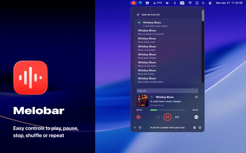Open the blue app icon in menu bar
Screen dimensions: 246x153
point(140,3)
